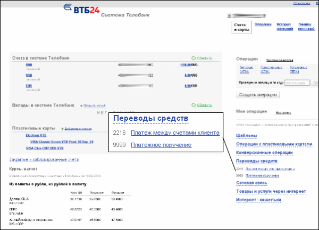Screen dimensions: 319x230
Task: Click the Курсы валют heading
Action: tap(23, 169)
